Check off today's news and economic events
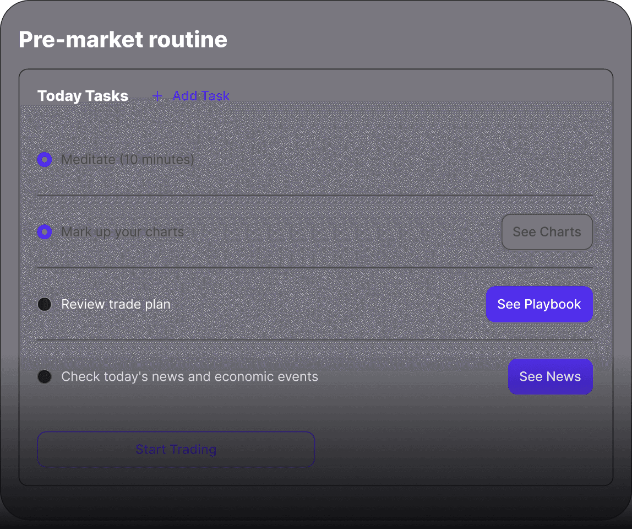Viewport: 632px width, 529px height. click(45, 376)
